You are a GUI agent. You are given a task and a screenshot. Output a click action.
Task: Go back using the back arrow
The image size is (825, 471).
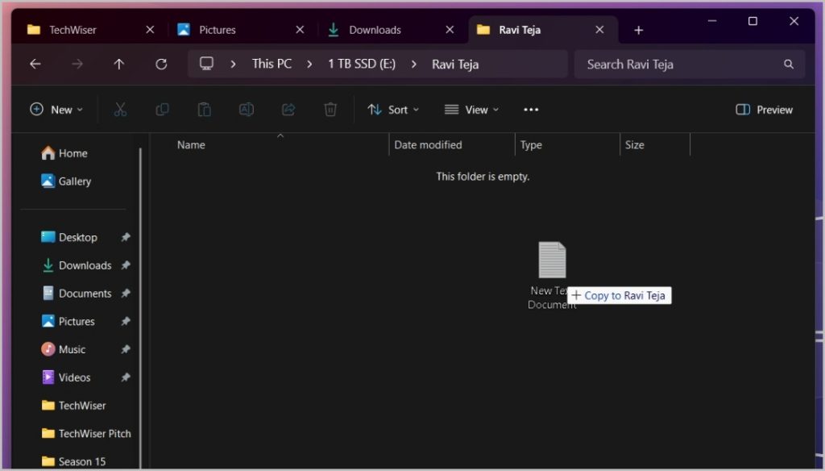tap(35, 65)
